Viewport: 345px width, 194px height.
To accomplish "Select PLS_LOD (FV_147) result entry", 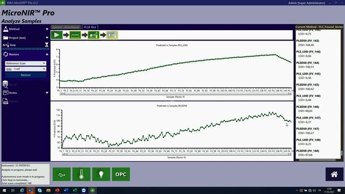I will 308,117.
